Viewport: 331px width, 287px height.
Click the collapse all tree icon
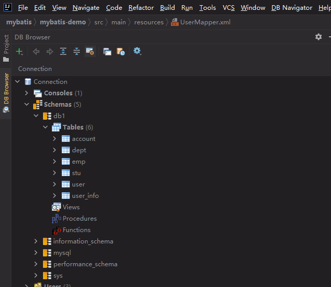tap(77, 51)
